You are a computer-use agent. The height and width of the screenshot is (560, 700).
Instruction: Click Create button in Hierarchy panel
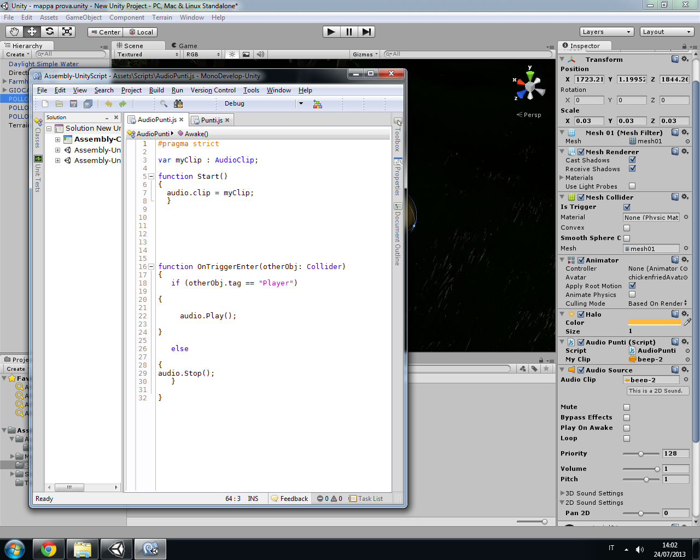(x=17, y=54)
